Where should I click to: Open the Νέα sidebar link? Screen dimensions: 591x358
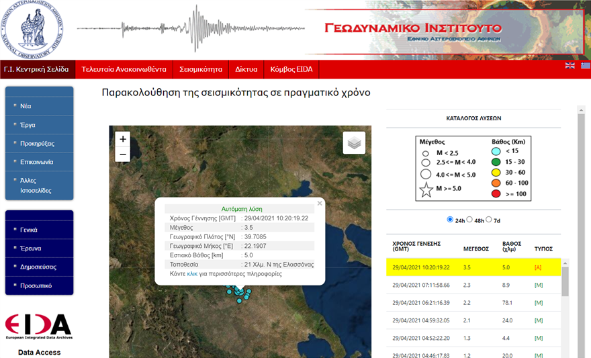[26, 106]
